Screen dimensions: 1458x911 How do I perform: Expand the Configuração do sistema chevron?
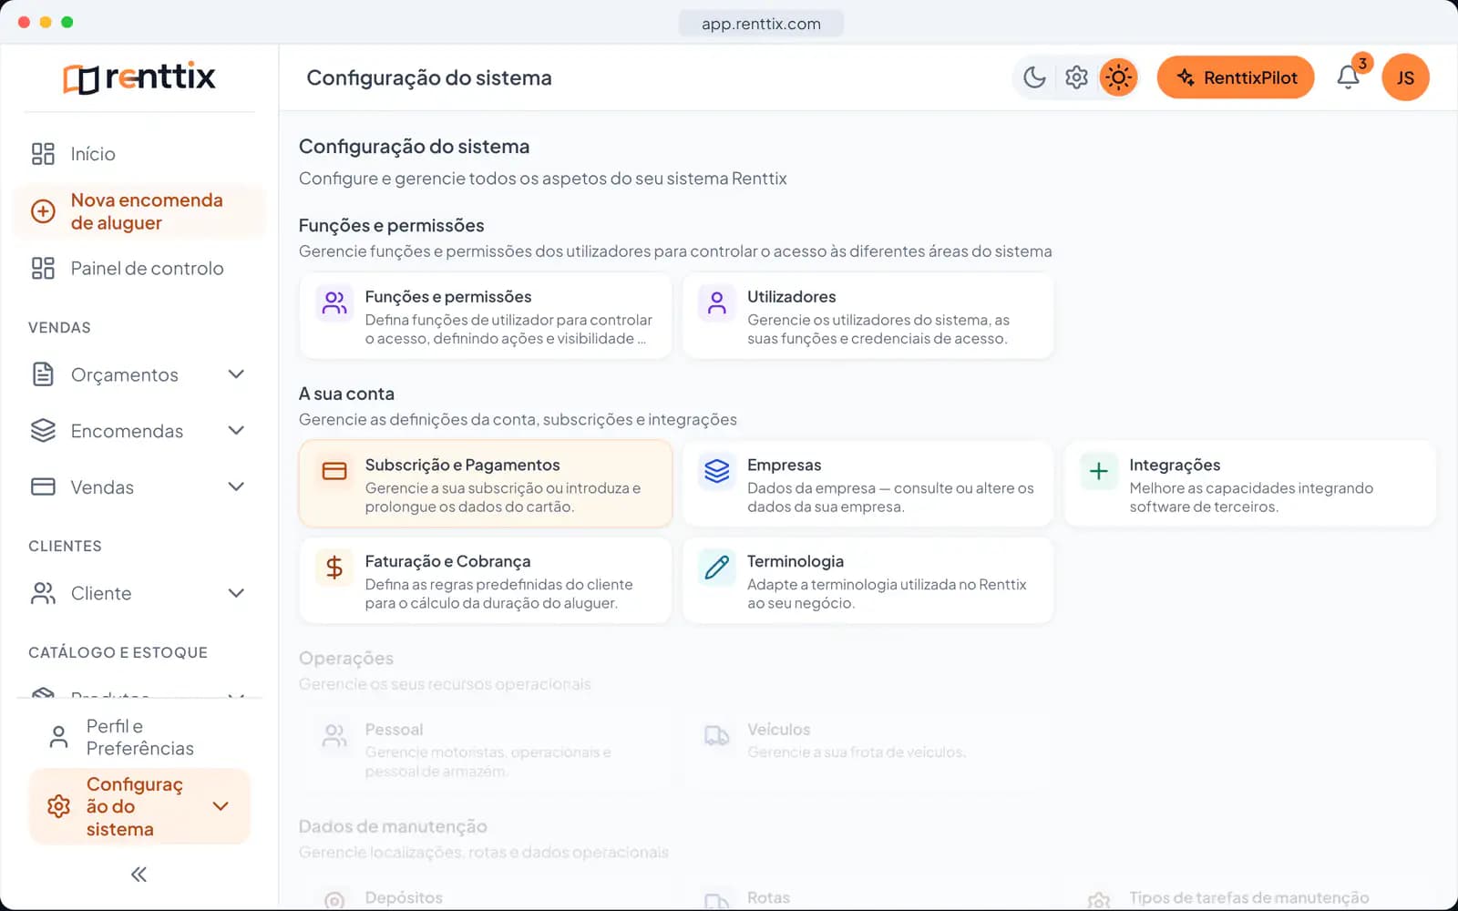(x=221, y=806)
